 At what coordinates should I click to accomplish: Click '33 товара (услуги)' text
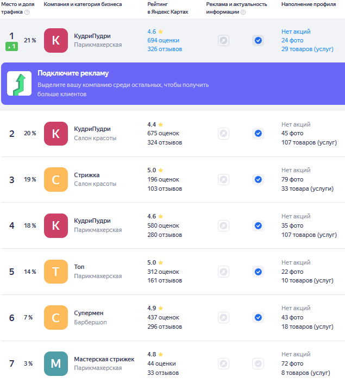pyautogui.click(x=308, y=189)
